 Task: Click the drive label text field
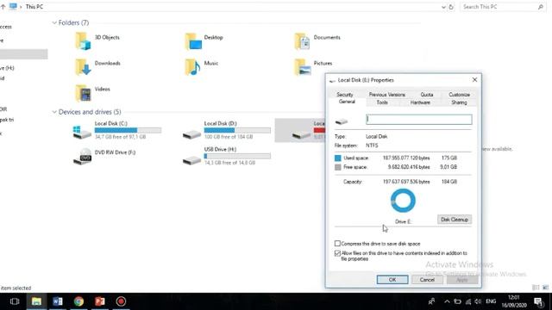(419, 120)
